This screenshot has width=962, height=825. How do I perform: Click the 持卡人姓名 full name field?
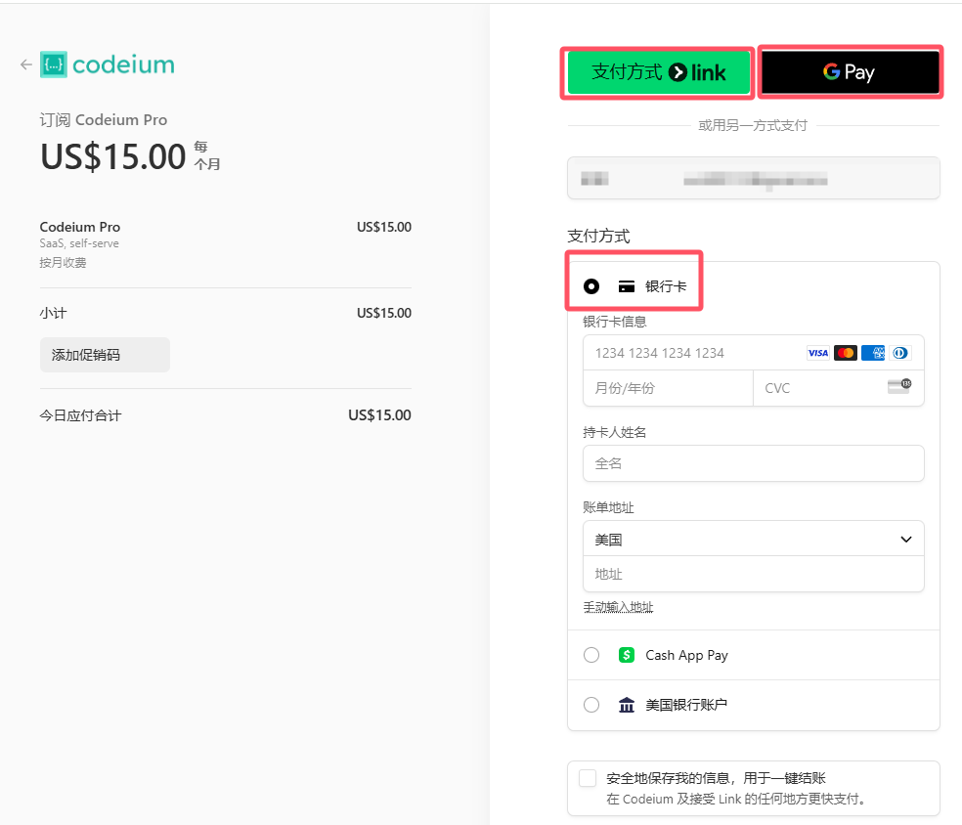pos(754,463)
